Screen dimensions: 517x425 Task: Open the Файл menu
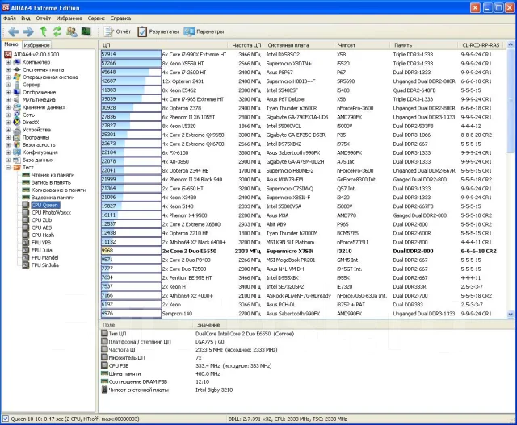tap(10, 19)
